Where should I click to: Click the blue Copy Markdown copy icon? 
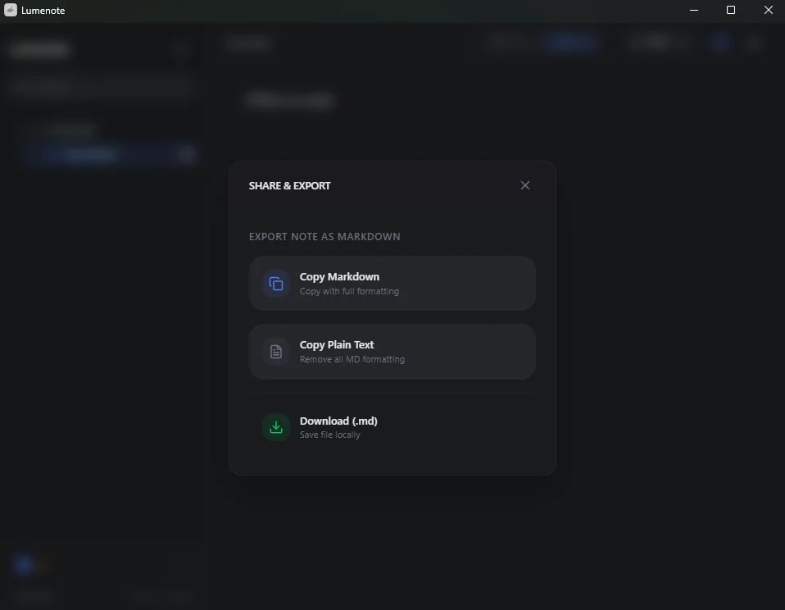pyautogui.click(x=275, y=283)
